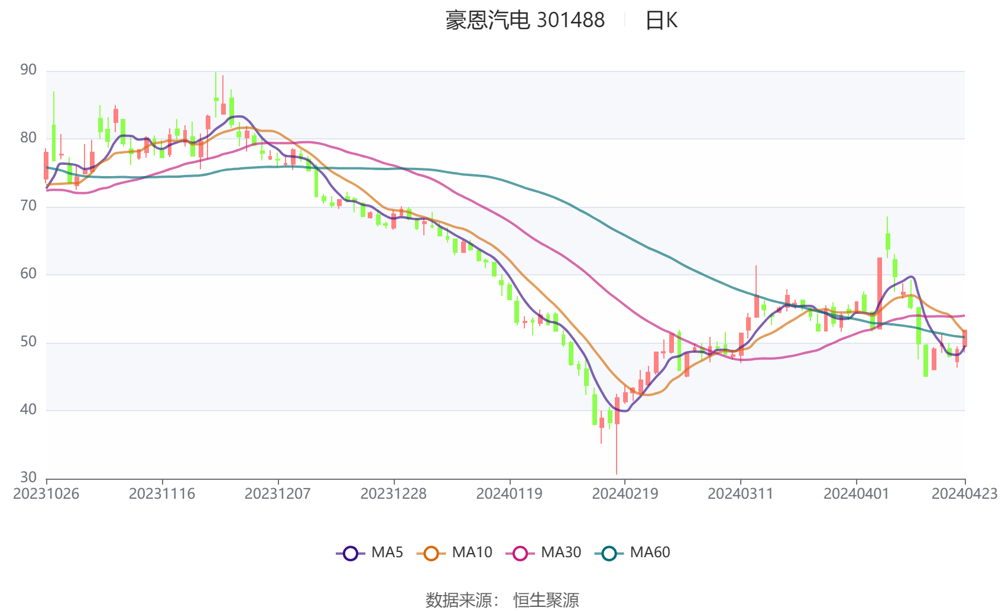Click the 90 y-axis price label
The width and height of the screenshot is (1005, 611).
(28, 70)
